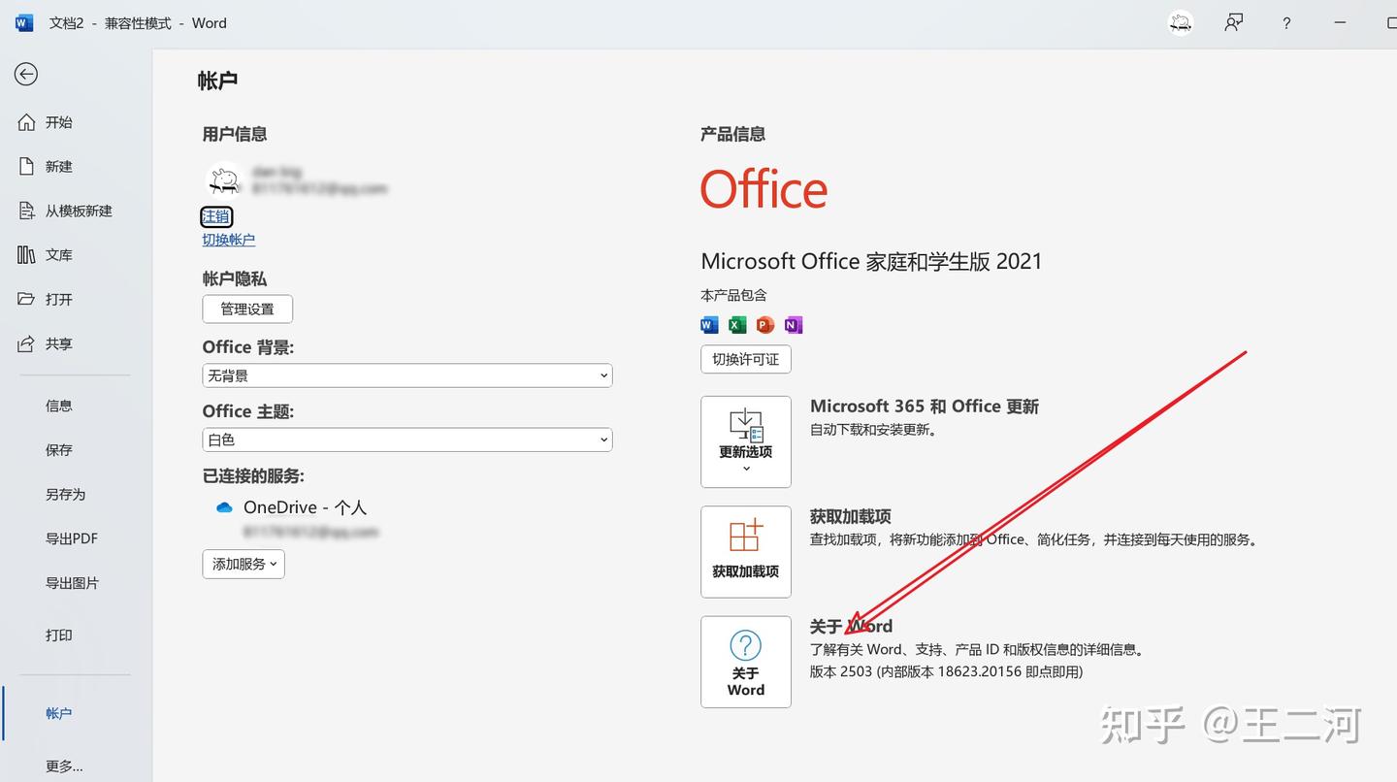Click the Microsoft 365 和 Office 更新 heading
This screenshot has height=782, width=1397.
(925, 407)
